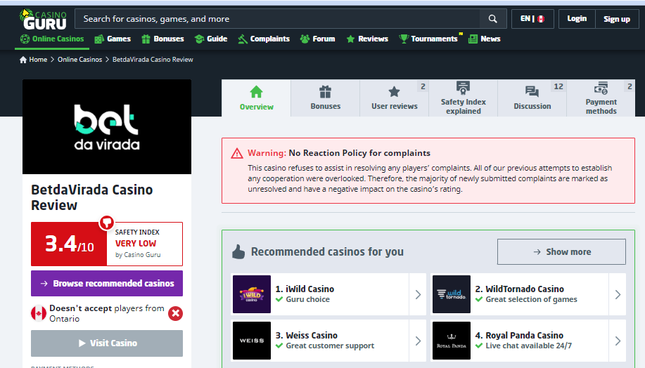Click the Show more button
Screen dimensions: 645x368
pos(561,251)
